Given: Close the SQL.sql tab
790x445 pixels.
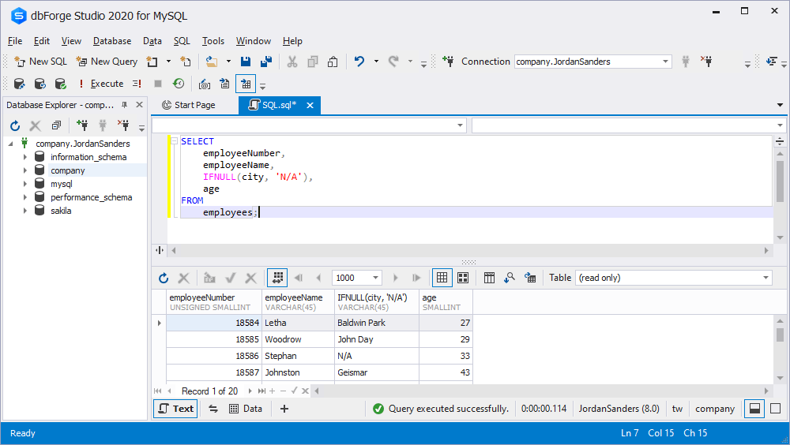Looking at the screenshot, I should 310,105.
